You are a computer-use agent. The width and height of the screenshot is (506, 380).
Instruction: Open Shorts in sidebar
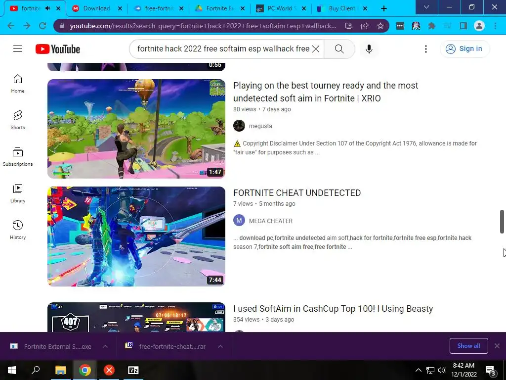18,120
